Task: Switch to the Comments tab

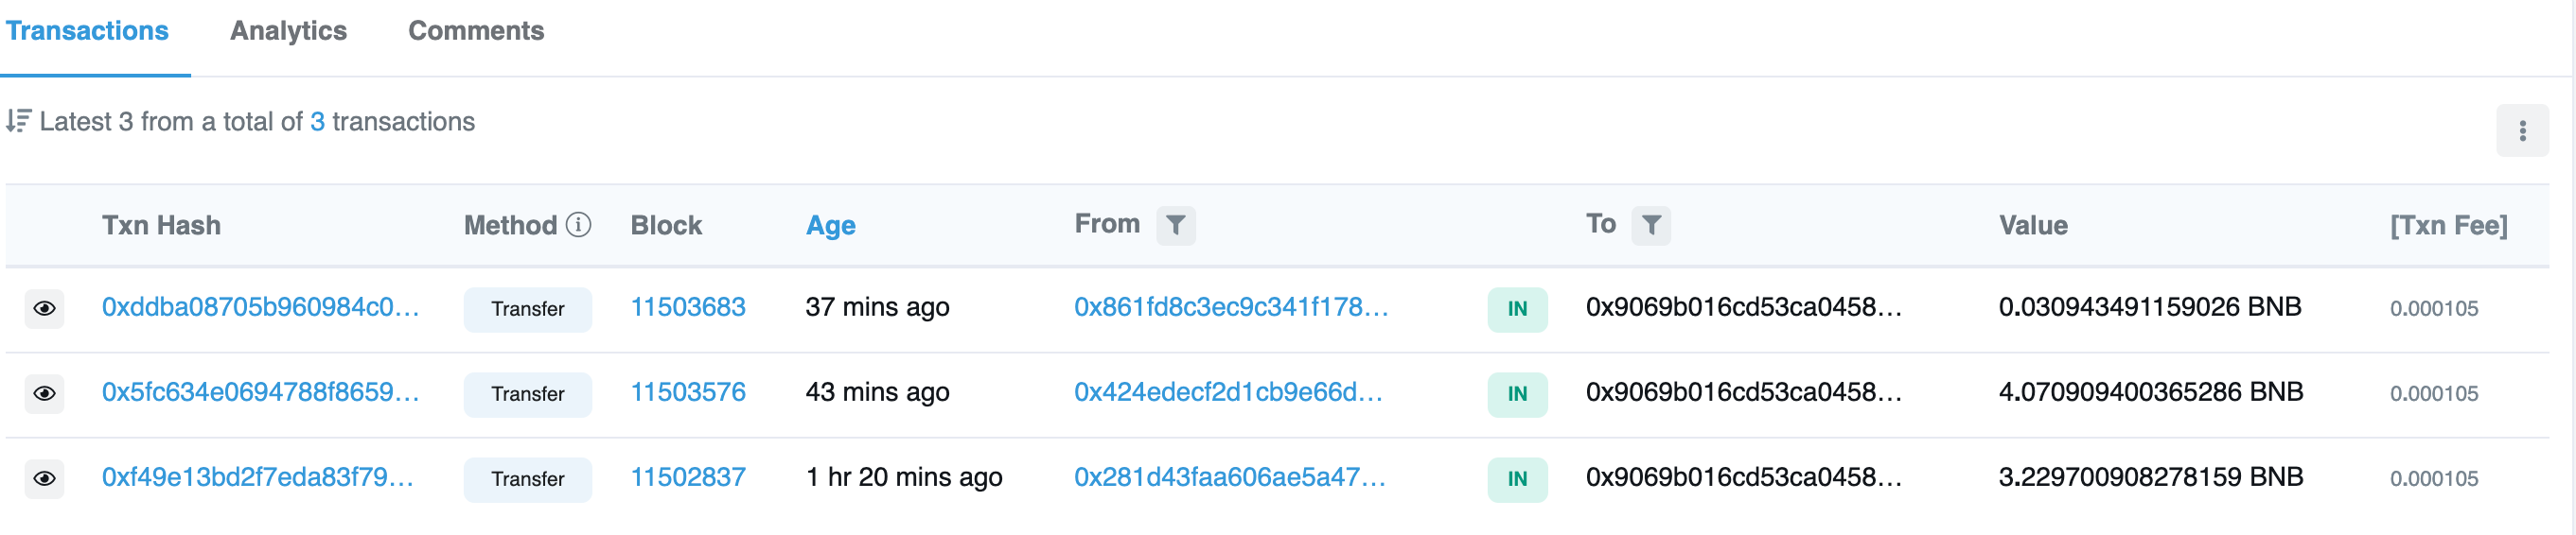Action: tap(475, 31)
